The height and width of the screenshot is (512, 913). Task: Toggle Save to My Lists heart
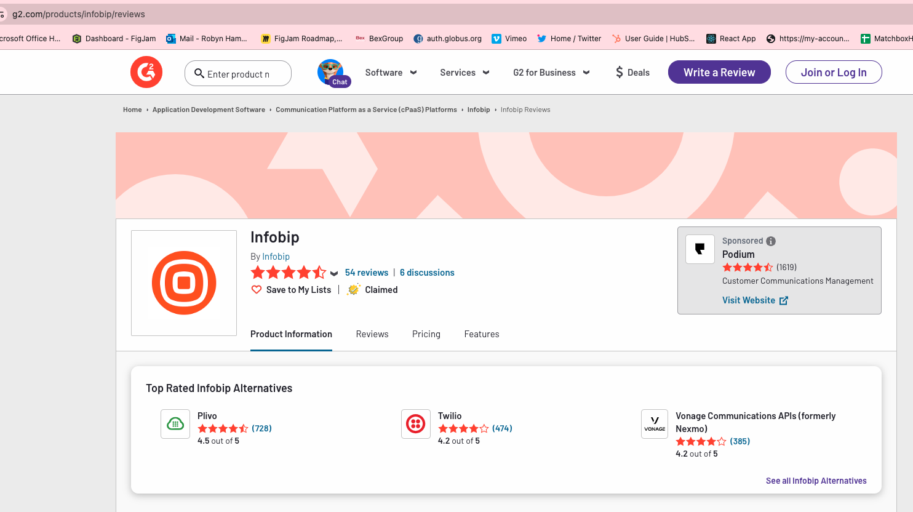[x=257, y=290]
